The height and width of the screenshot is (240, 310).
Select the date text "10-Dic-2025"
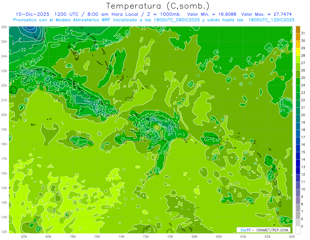tap(33, 14)
